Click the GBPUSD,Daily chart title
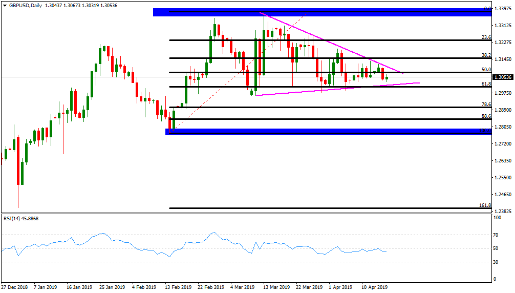 (x=26, y=5)
